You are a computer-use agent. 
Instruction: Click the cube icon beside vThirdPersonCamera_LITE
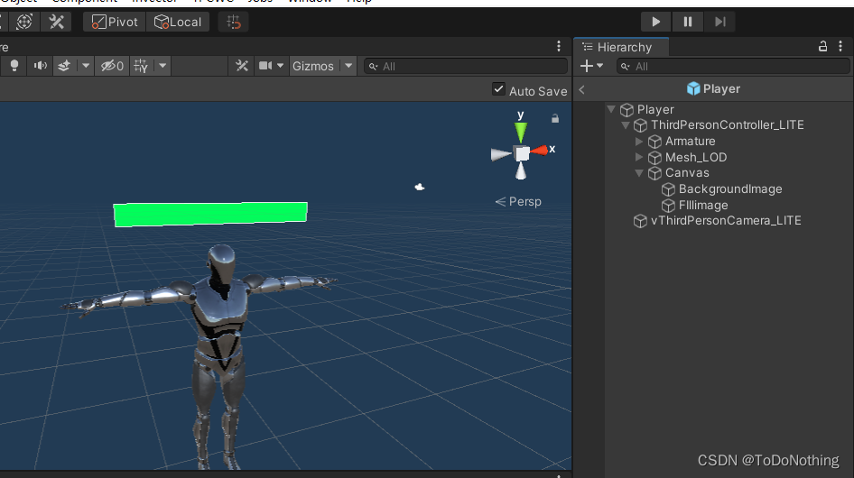click(x=641, y=221)
